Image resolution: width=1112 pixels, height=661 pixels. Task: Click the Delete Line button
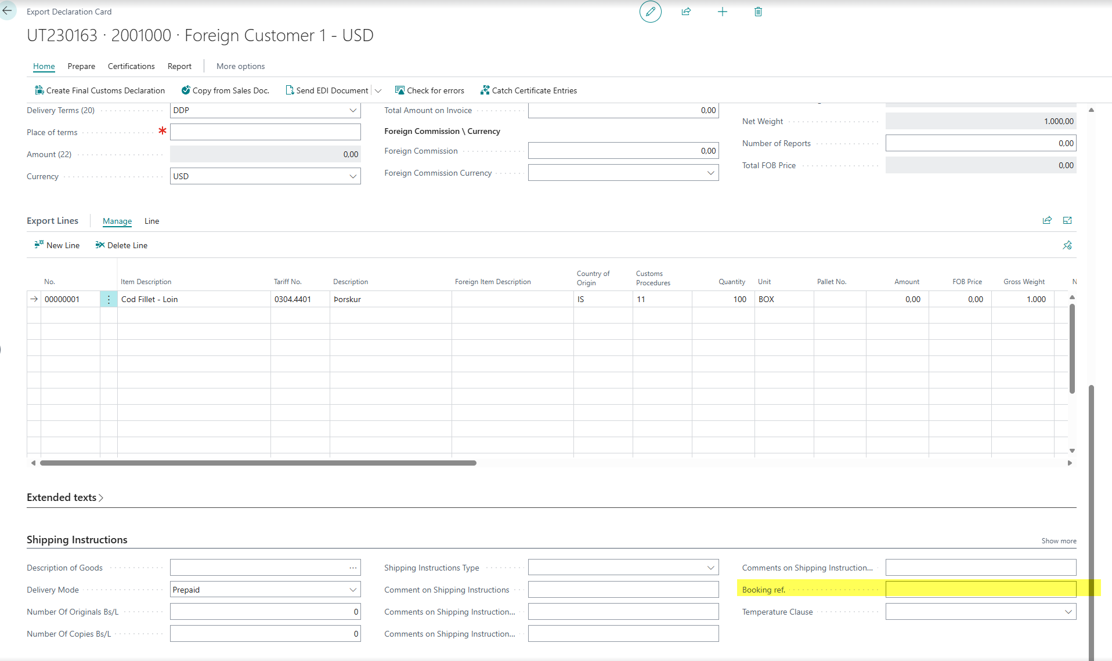121,245
